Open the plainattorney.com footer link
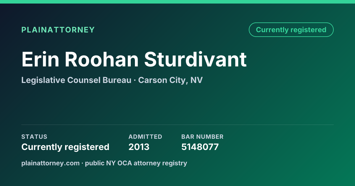This screenshot has width=355, height=186. (50, 163)
